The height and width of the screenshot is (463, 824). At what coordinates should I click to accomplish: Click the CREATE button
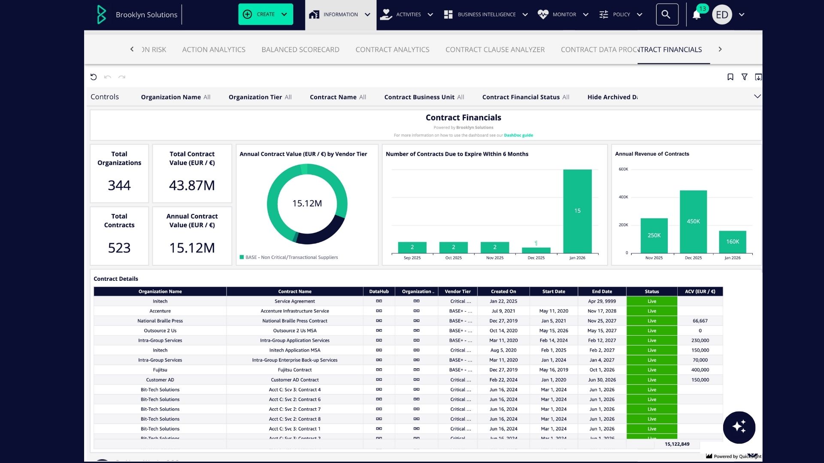[x=265, y=14]
